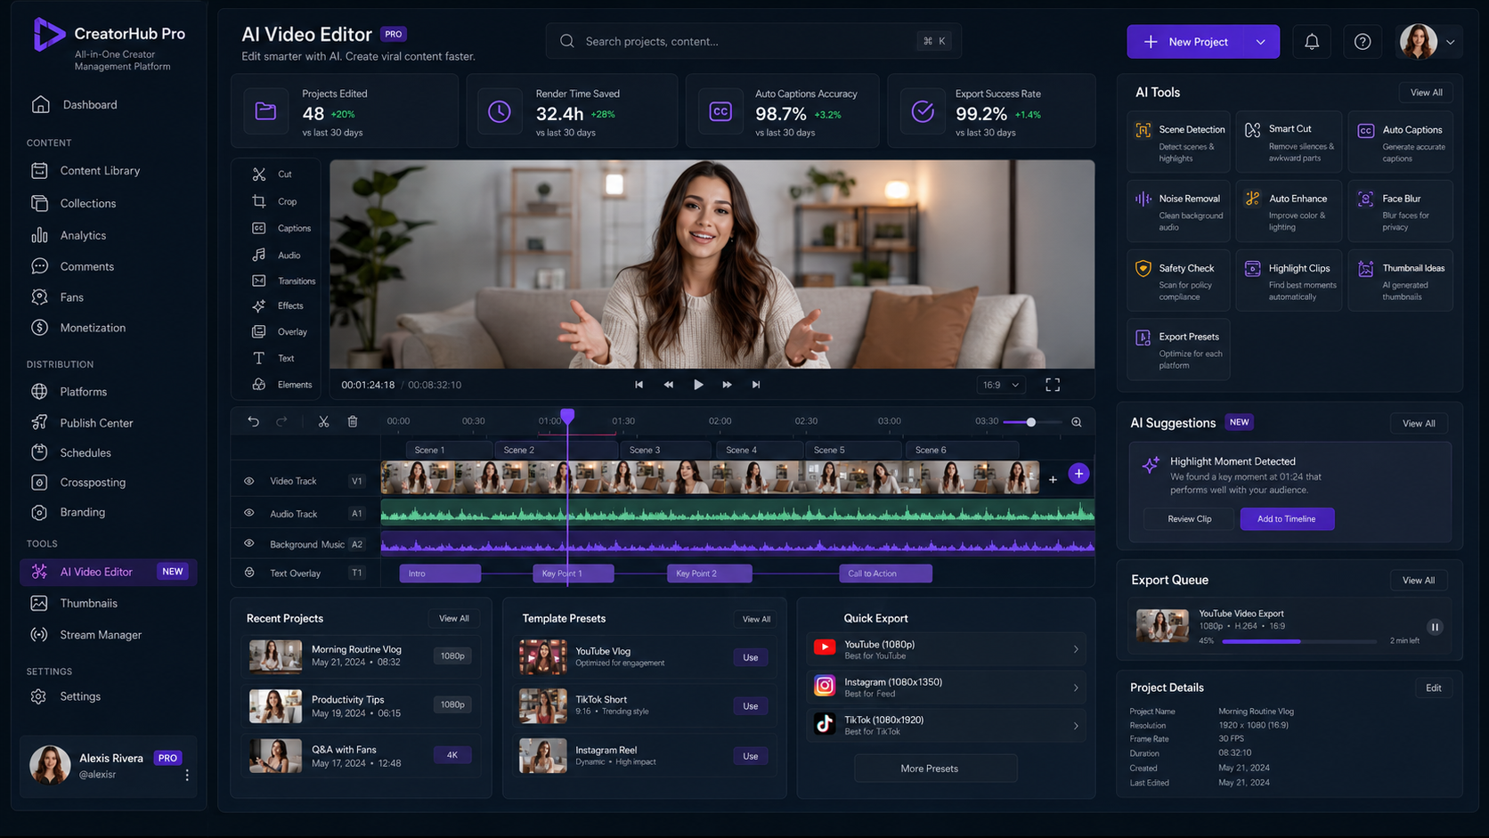Redo the timeline action
This screenshot has height=838, width=1489.
point(281,421)
